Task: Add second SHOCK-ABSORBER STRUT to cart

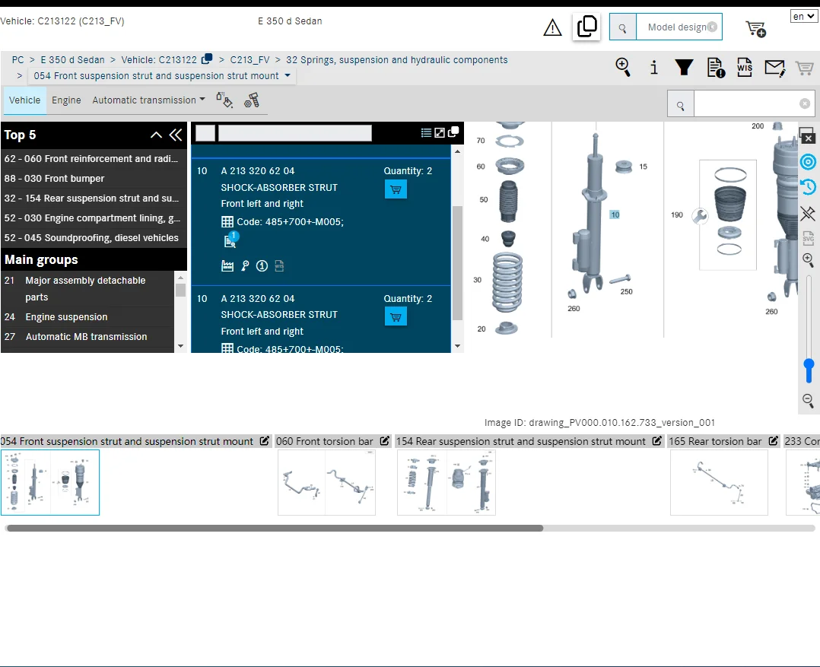Action: coord(396,317)
